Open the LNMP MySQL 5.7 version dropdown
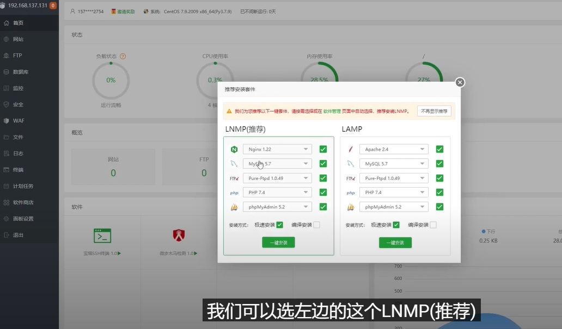Viewport: 562px width, 329px height. click(x=277, y=164)
